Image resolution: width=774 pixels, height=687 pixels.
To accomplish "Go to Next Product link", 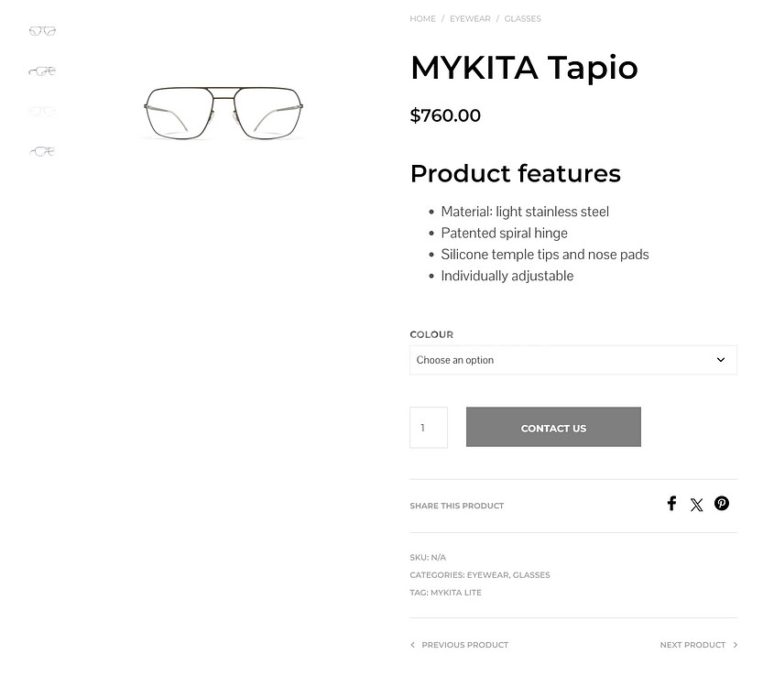I will point(692,645).
